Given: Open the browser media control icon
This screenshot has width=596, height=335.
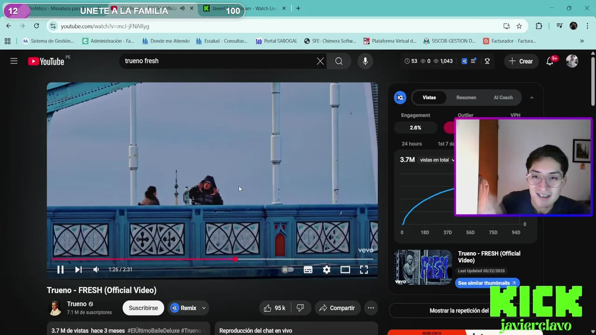Looking at the screenshot, I should [x=559, y=26].
